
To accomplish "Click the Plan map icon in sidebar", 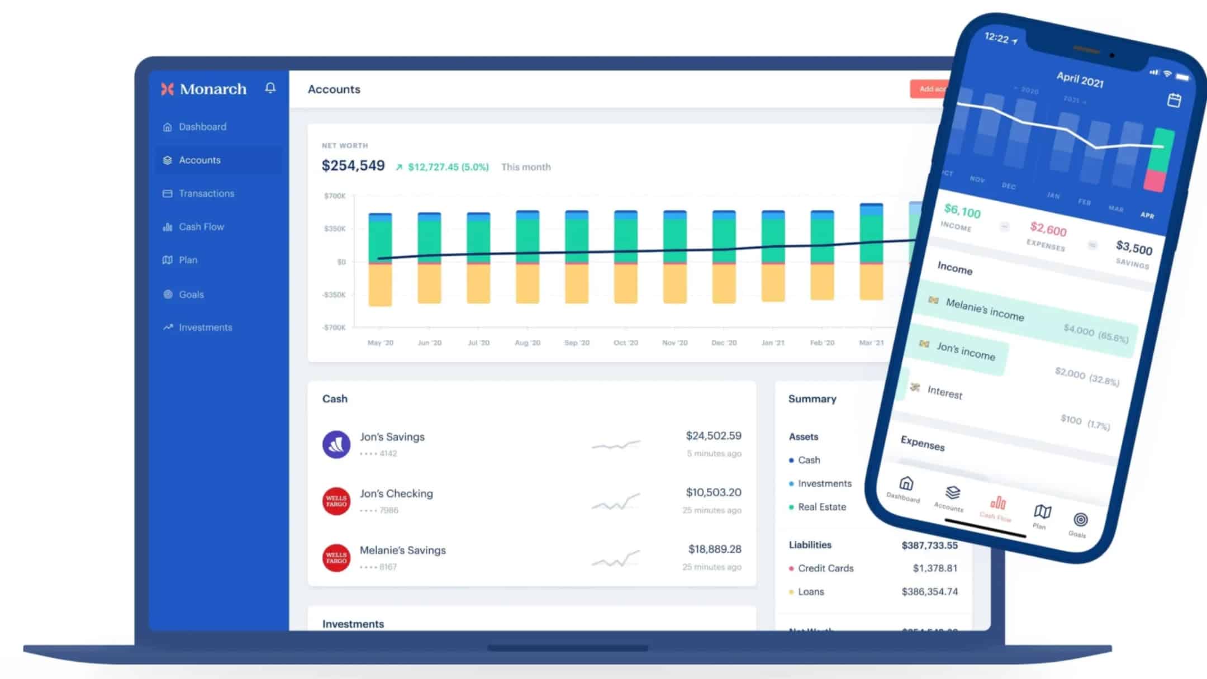I will click(x=167, y=260).
